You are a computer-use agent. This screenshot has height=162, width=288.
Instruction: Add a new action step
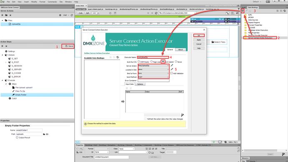(x=3, y=46)
